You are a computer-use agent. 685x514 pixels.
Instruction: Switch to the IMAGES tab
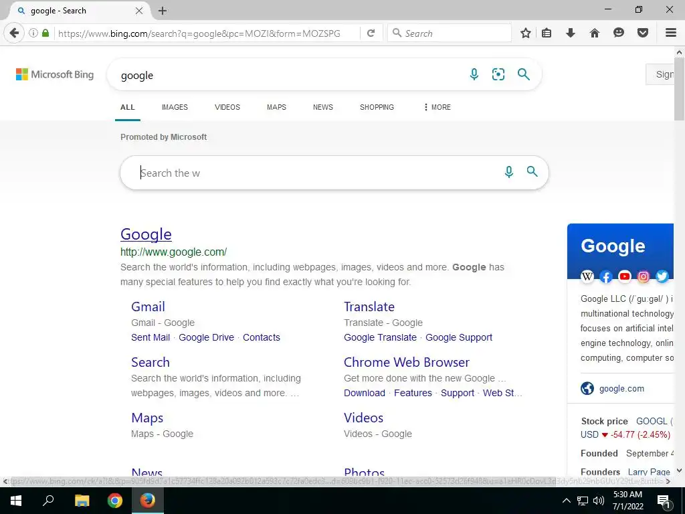click(x=175, y=107)
